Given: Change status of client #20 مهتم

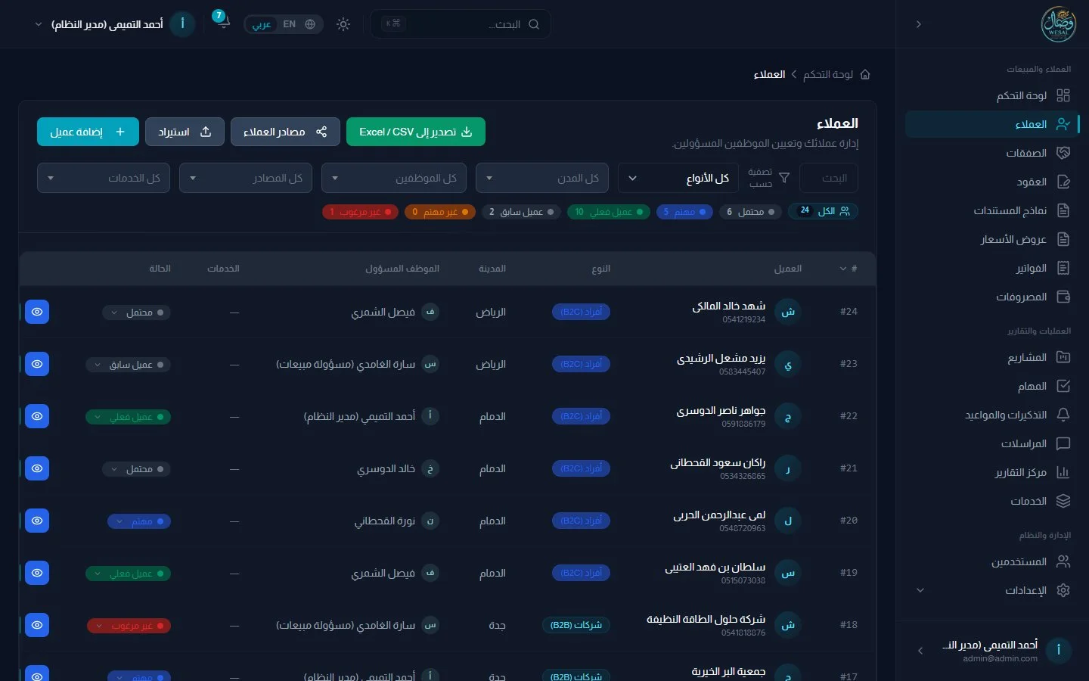Looking at the screenshot, I should (x=139, y=521).
